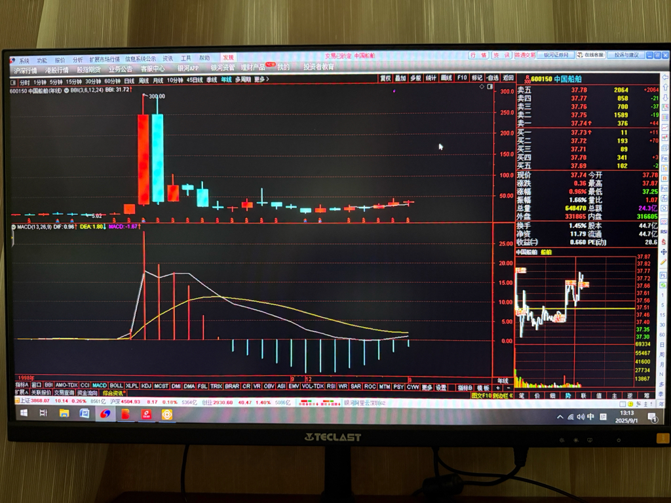
Task: Select the 分时 chart period
Action: tap(25, 82)
